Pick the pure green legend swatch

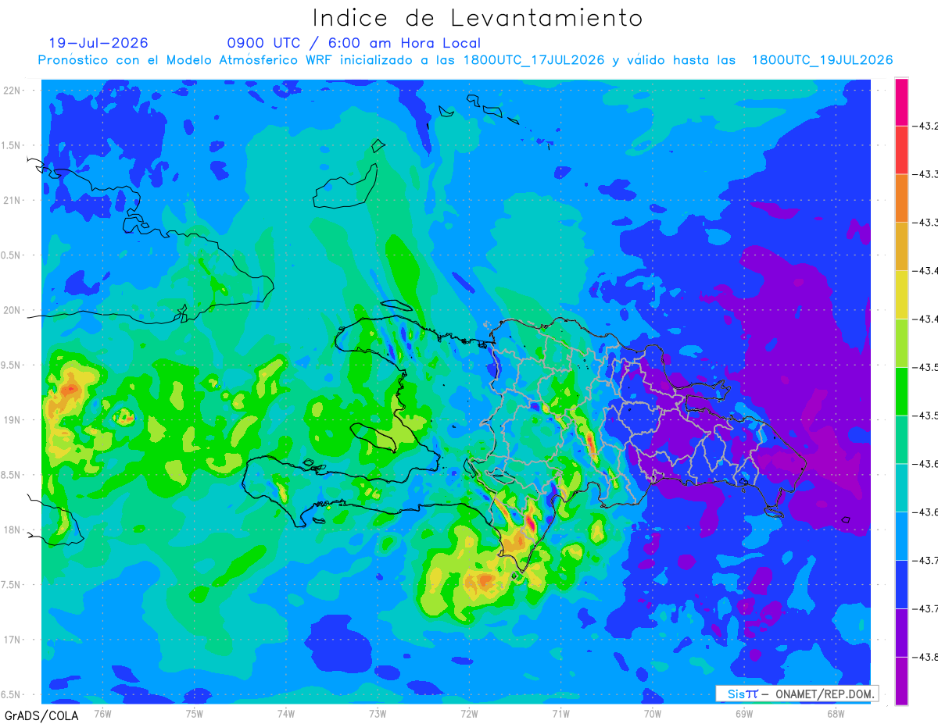pyautogui.click(x=901, y=391)
